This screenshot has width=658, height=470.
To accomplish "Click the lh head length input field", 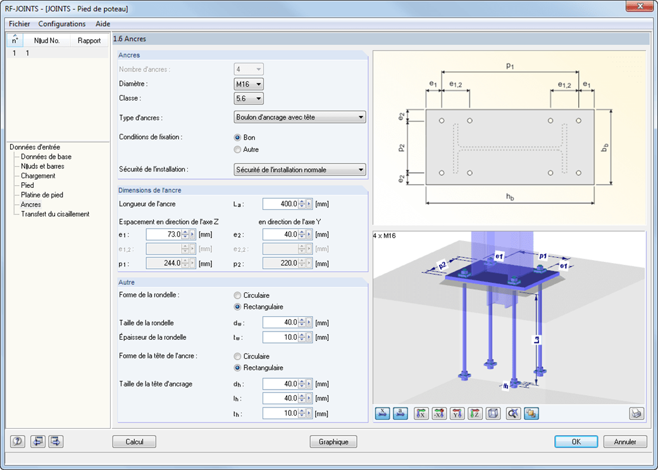I will click(x=280, y=399).
